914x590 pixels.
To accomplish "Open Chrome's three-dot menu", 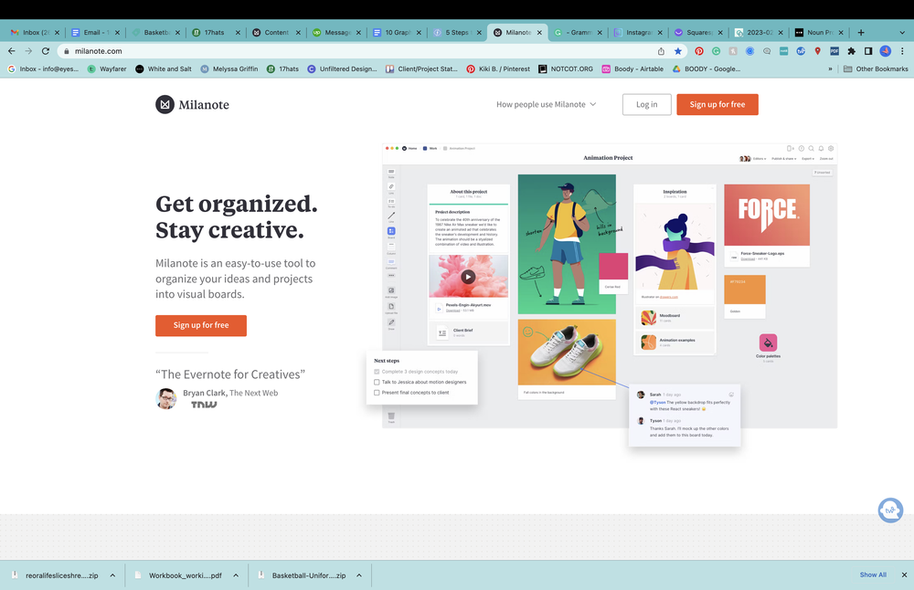I will point(902,51).
